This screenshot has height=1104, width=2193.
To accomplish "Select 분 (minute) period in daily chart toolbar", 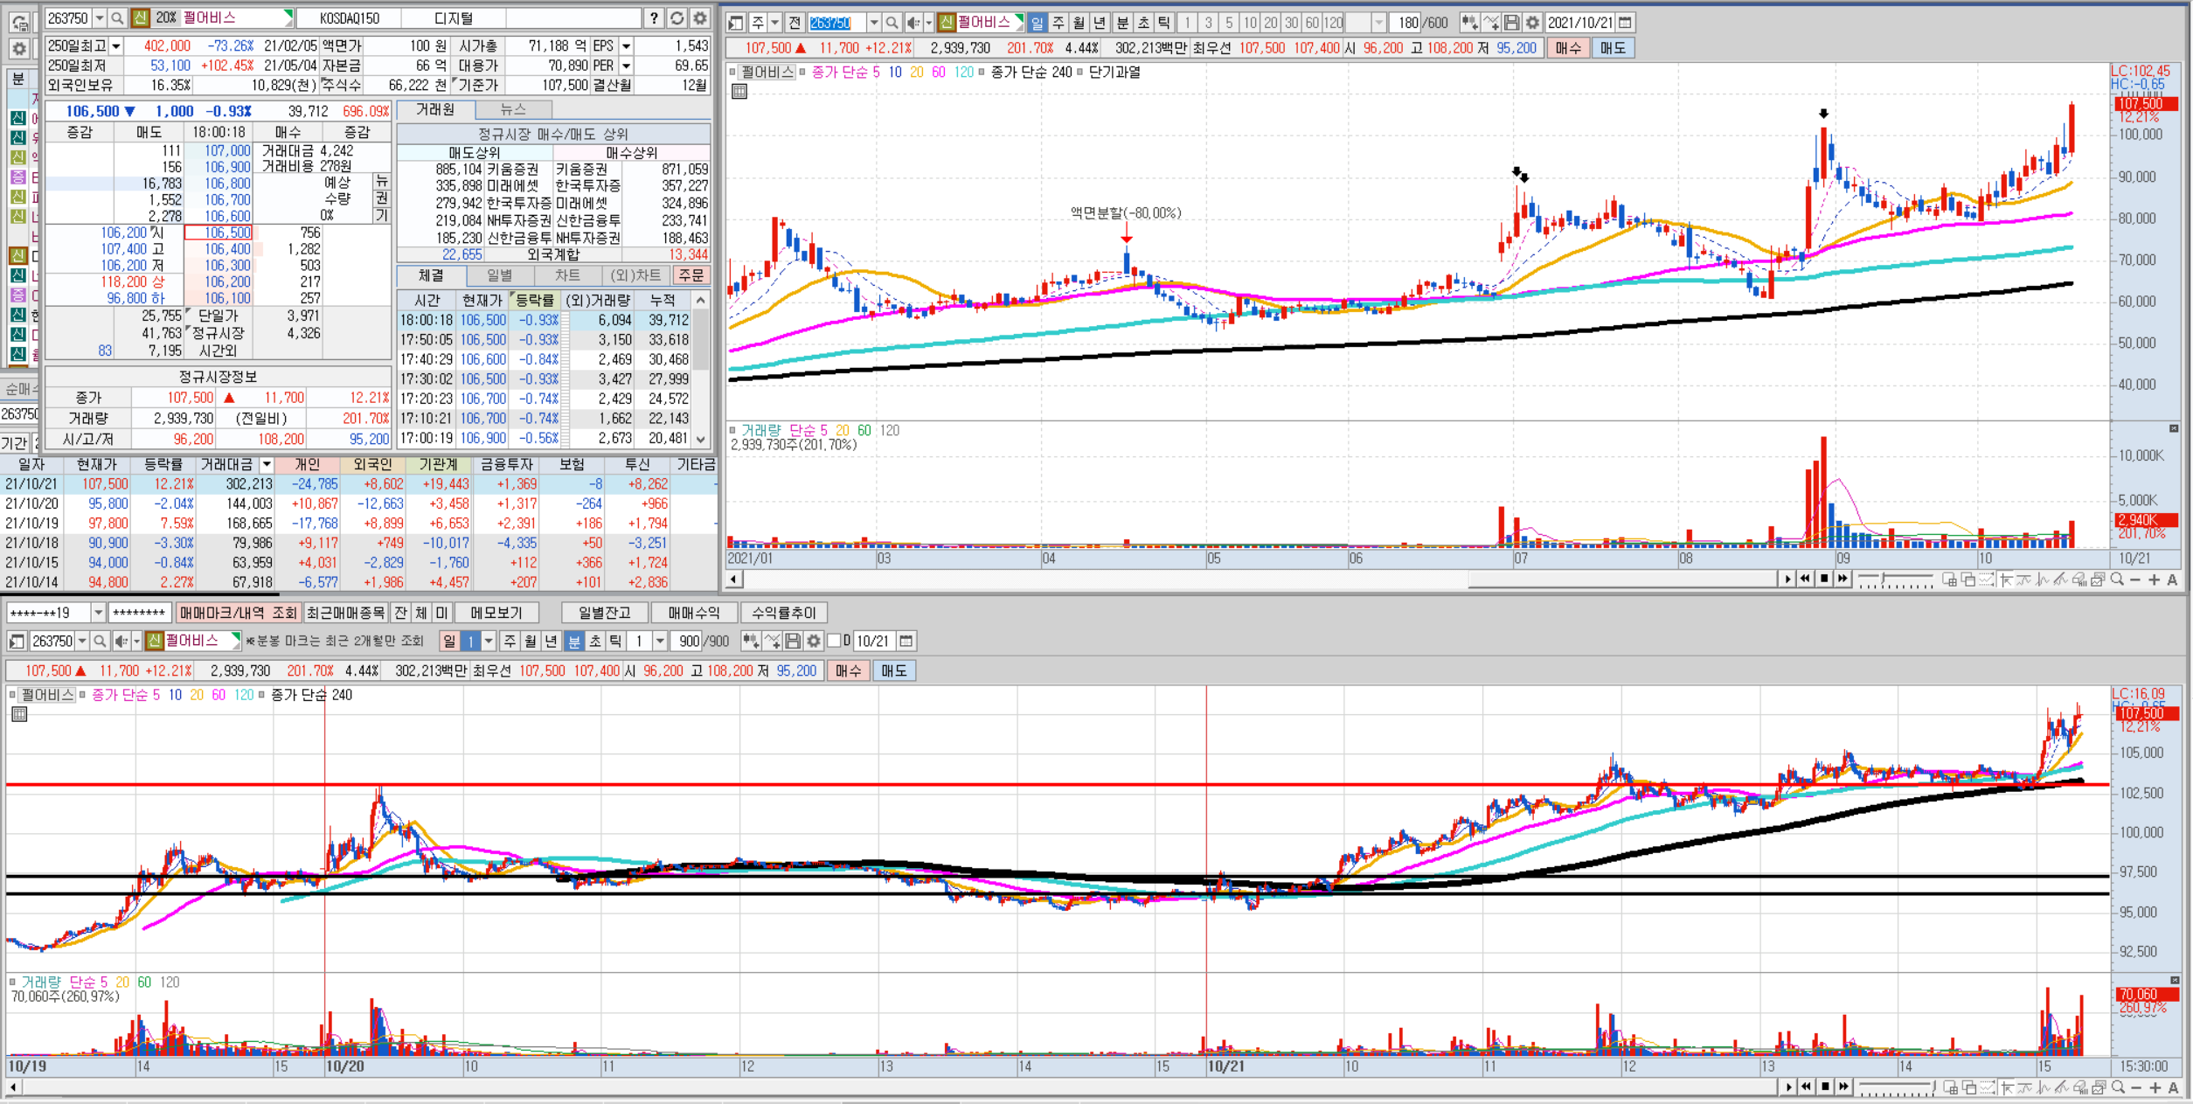I will 1122,23.
